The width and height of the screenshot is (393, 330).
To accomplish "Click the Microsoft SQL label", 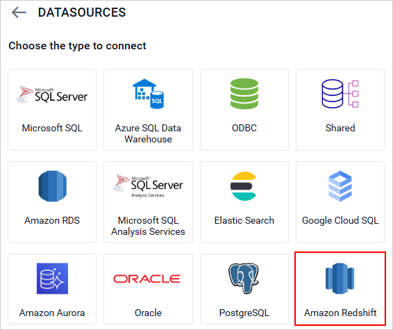I will (52, 128).
